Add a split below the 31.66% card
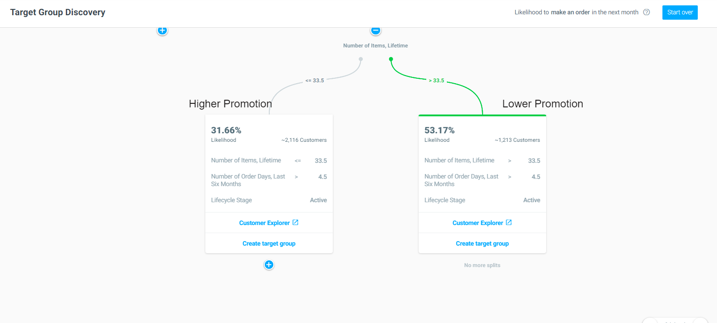Screen dimensions: 717x323 coord(269,265)
